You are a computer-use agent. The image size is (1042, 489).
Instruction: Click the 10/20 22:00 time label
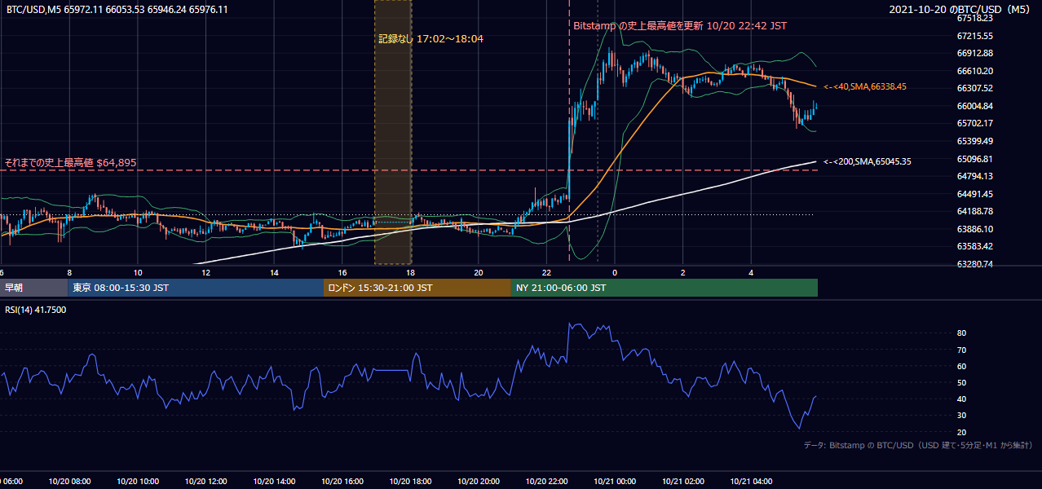click(548, 482)
